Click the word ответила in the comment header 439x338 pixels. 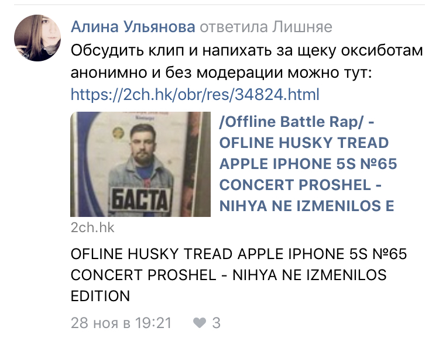coord(234,27)
